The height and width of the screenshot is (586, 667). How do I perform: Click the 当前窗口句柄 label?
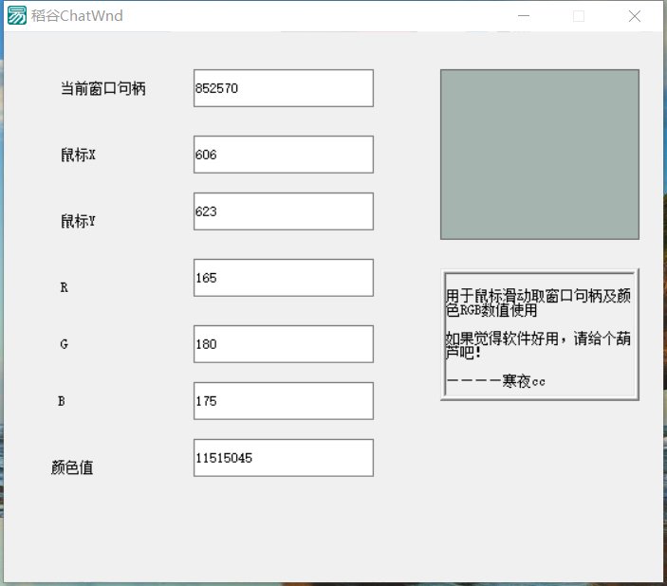(102, 89)
